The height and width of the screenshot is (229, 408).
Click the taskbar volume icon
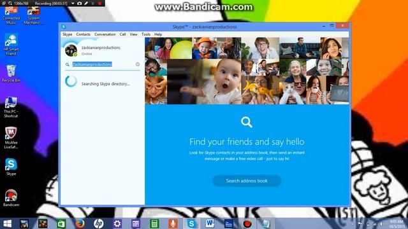381,224
